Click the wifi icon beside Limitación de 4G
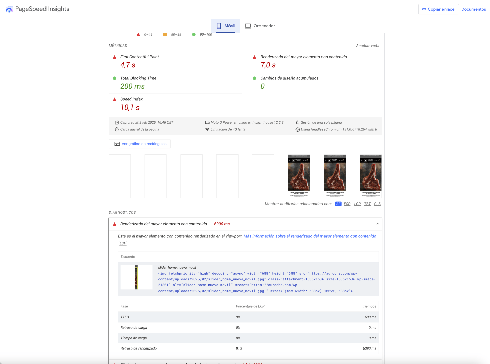The width and height of the screenshot is (490, 364). (x=207, y=129)
